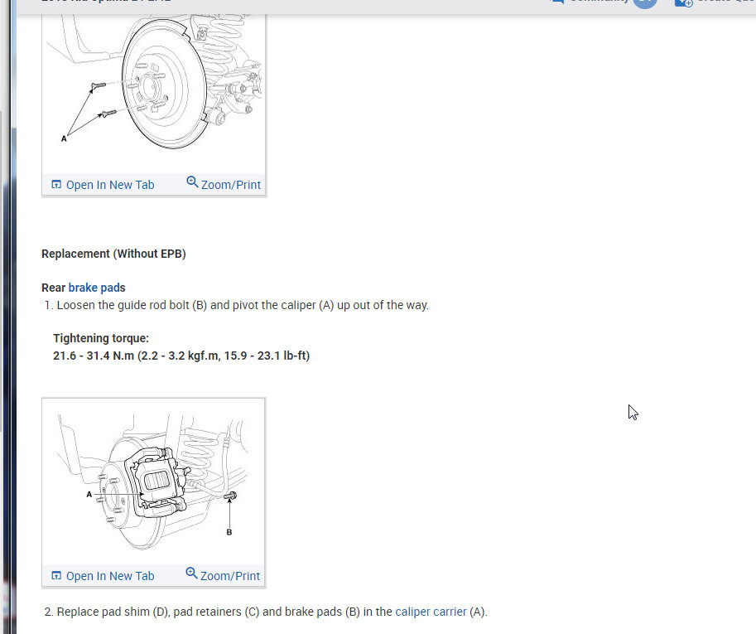Click the 'Tightening torque:' label
Image resolution: width=756 pixels, height=634 pixels.
coord(101,338)
